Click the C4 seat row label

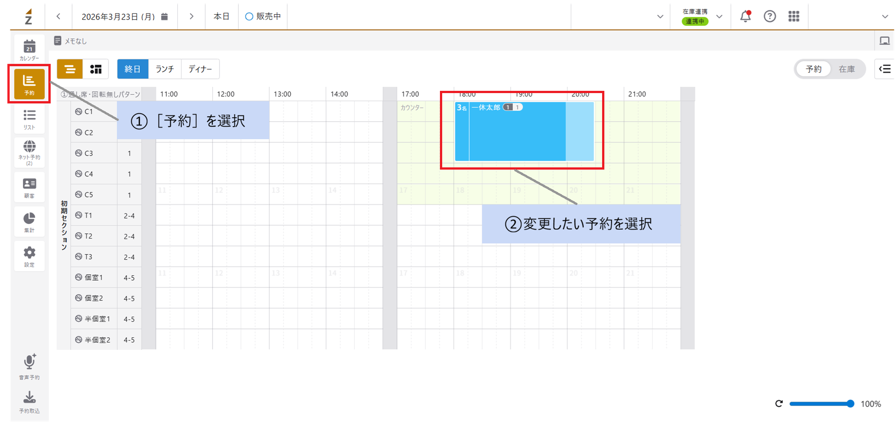click(x=89, y=174)
